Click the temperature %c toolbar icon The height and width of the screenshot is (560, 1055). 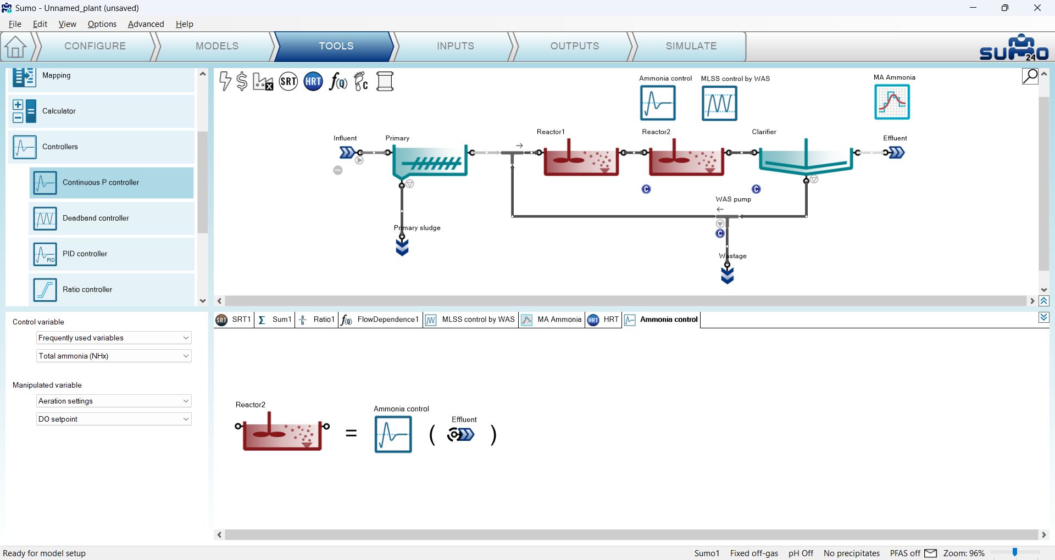tap(361, 82)
